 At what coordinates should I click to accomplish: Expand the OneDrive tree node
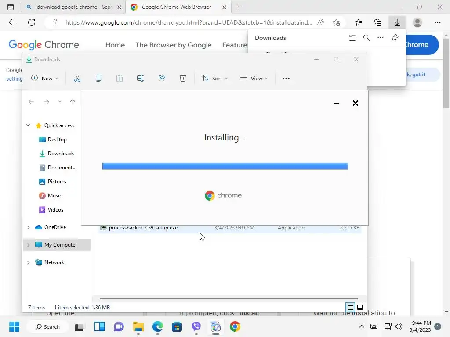(28, 227)
